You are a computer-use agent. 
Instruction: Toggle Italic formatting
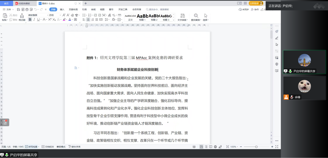coord(34,19)
